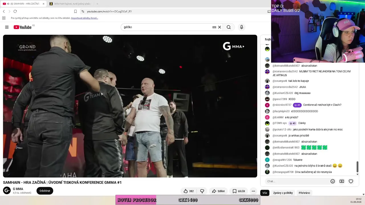Subscribe with the 'Odebírat' button
365x205 pixels.
[45, 191]
